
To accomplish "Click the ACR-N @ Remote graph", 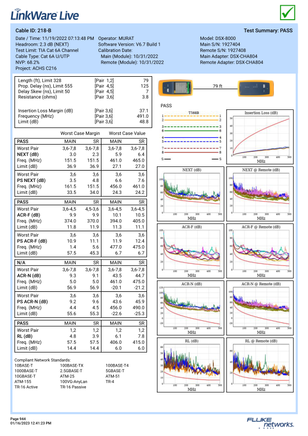I will tap(260, 308).
